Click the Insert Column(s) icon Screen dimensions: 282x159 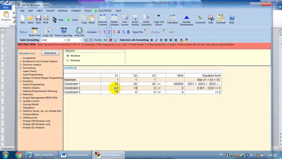point(146,20)
